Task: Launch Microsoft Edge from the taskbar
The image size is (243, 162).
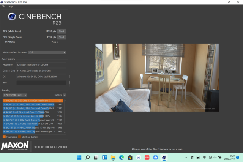Action: coord(121,157)
